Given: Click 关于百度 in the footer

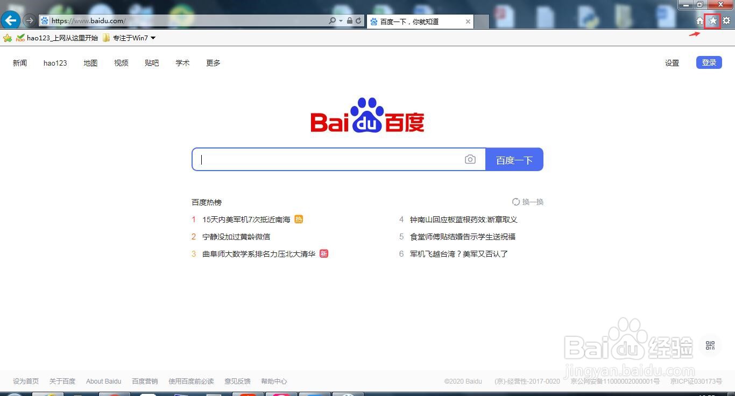Looking at the screenshot, I should pos(62,381).
